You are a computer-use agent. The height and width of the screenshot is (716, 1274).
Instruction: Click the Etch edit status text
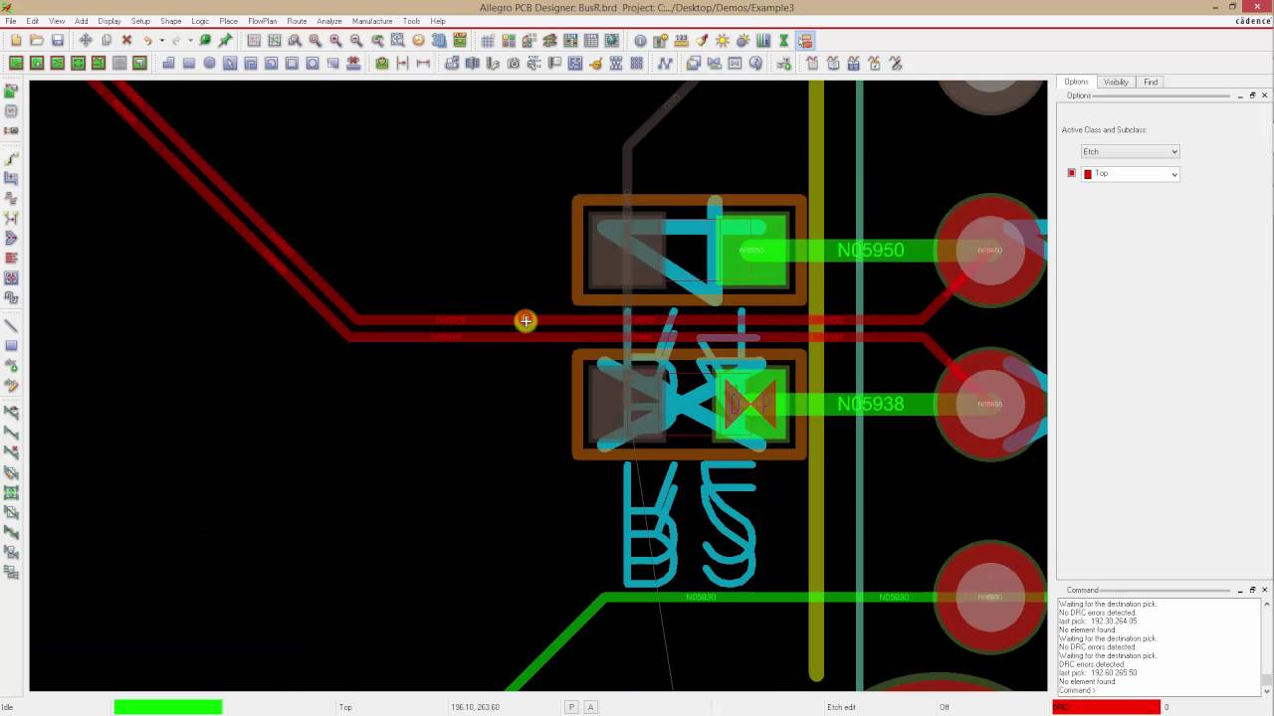(841, 707)
